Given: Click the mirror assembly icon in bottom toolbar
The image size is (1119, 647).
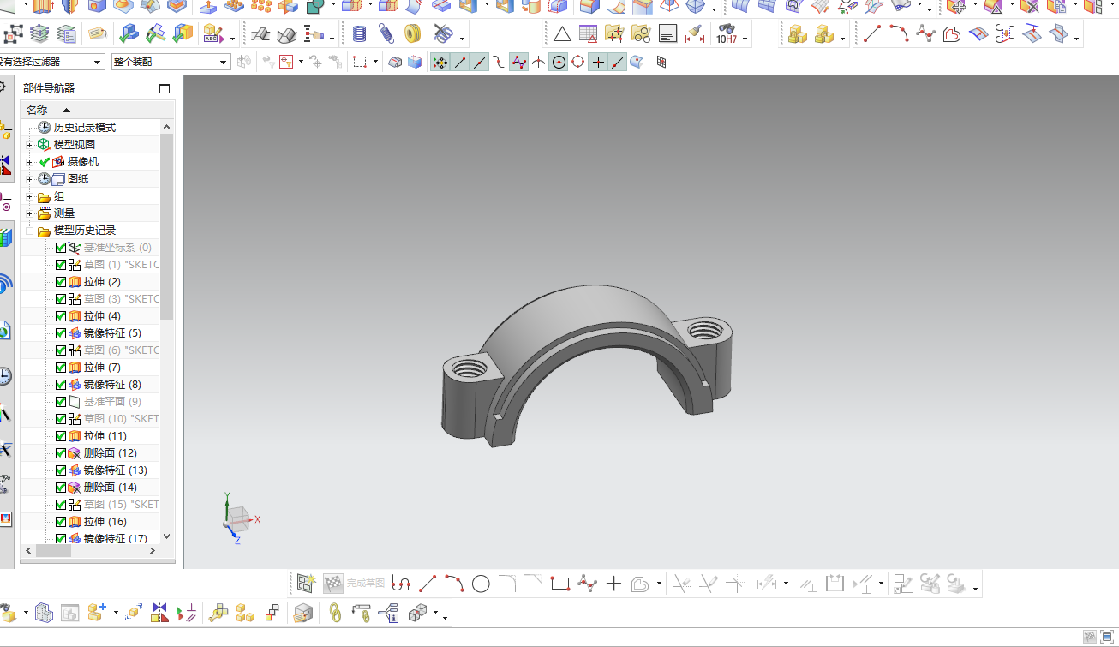Looking at the screenshot, I should click(159, 613).
